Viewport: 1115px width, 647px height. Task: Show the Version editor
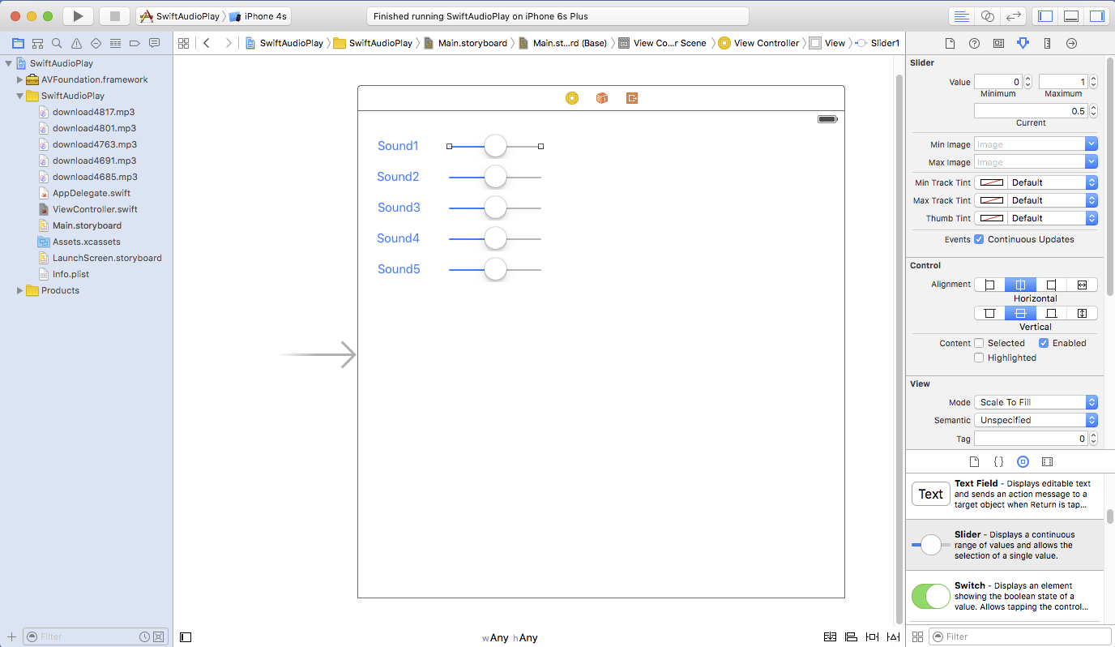click(1013, 16)
